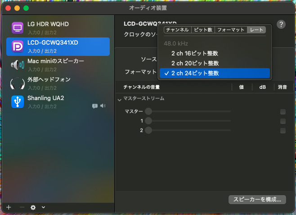Choose 2 ch 24ビット整数 format
This screenshot has width=296, height=215.
pos(215,73)
